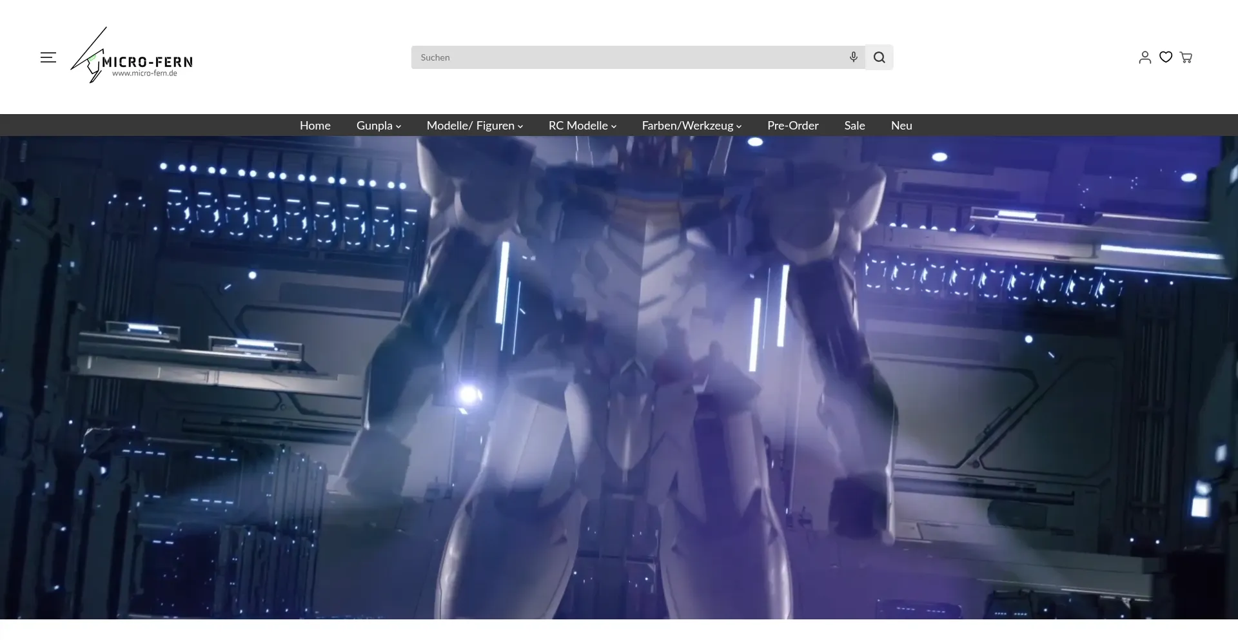
Task: Click the chevron arrow beside Gunpla
Action: 398,127
